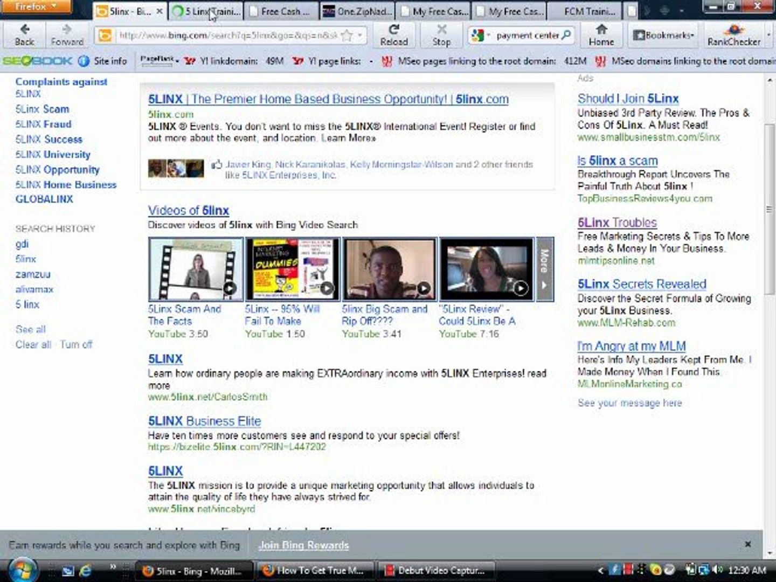This screenshot has width=776, height=582.
Task: Switch to the 'FCM Traini...' tab
Action: [586, 11]
